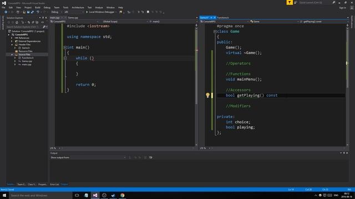Open the Architecture menu
The width and height of the screenshot is (355, 199).
click(x=78, y=7)
